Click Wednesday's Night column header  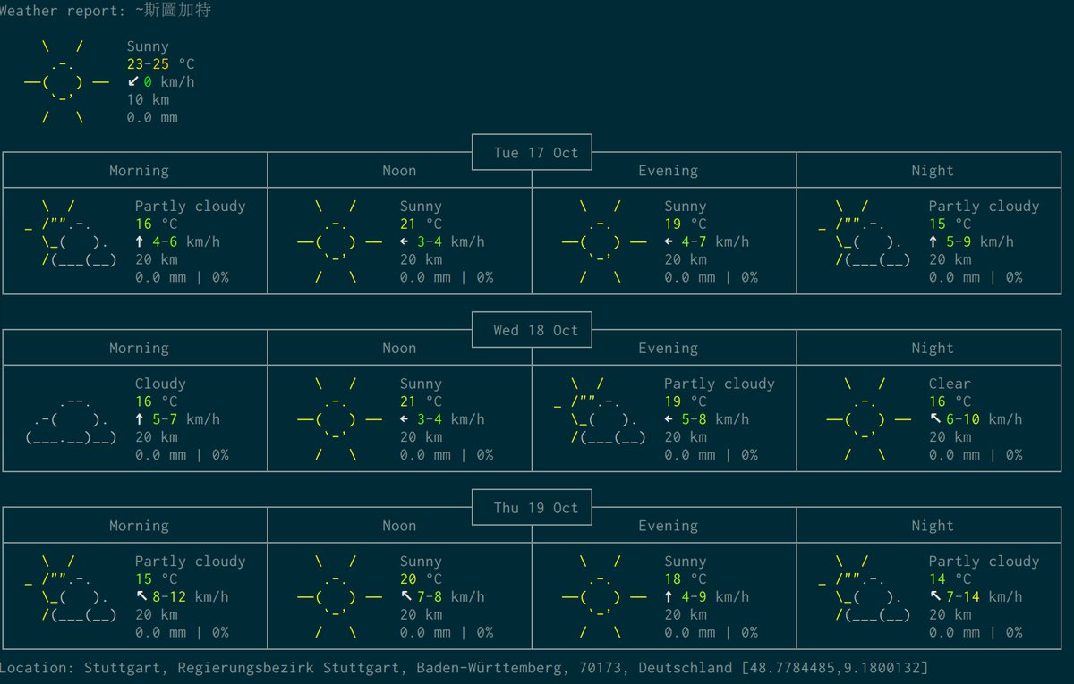pos(932,349)
